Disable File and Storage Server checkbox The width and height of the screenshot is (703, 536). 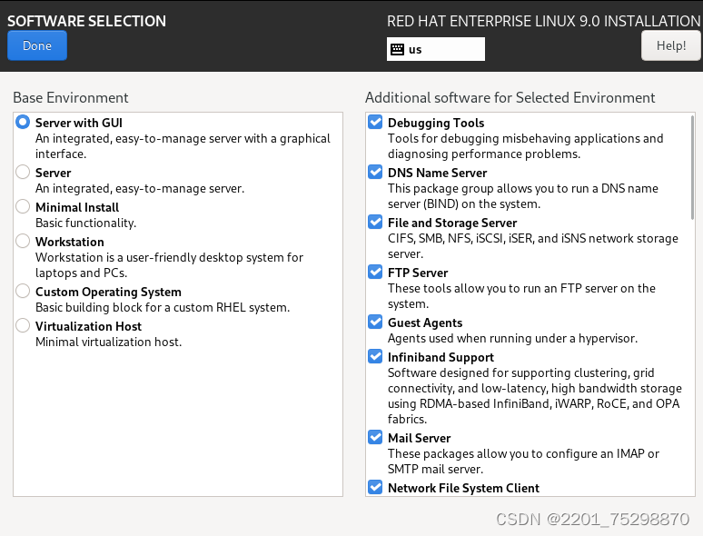point(375,223)
